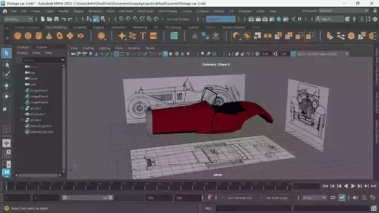Choose the Paint Selection tool
Viewport: 379px width, 213px height.
[x=7, y=75]
